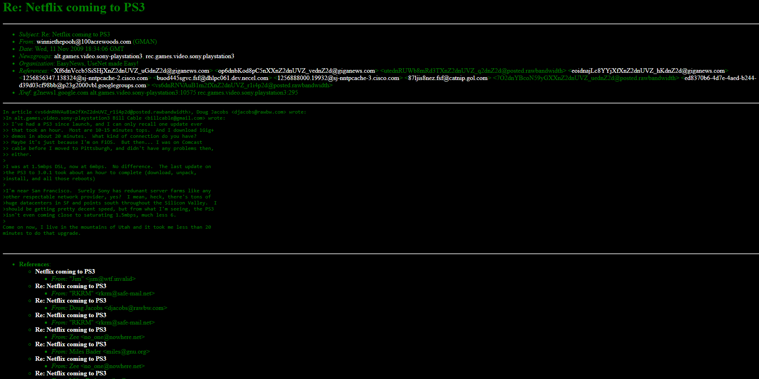
Task: Click the line 'minutes to do that upgrade.'
Action: coord(42,233)
